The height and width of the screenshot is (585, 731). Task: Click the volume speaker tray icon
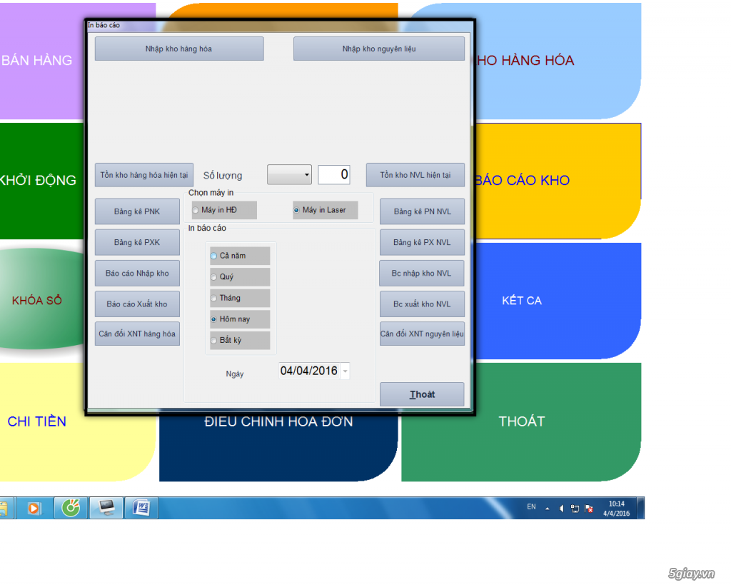tap(562, 509)
